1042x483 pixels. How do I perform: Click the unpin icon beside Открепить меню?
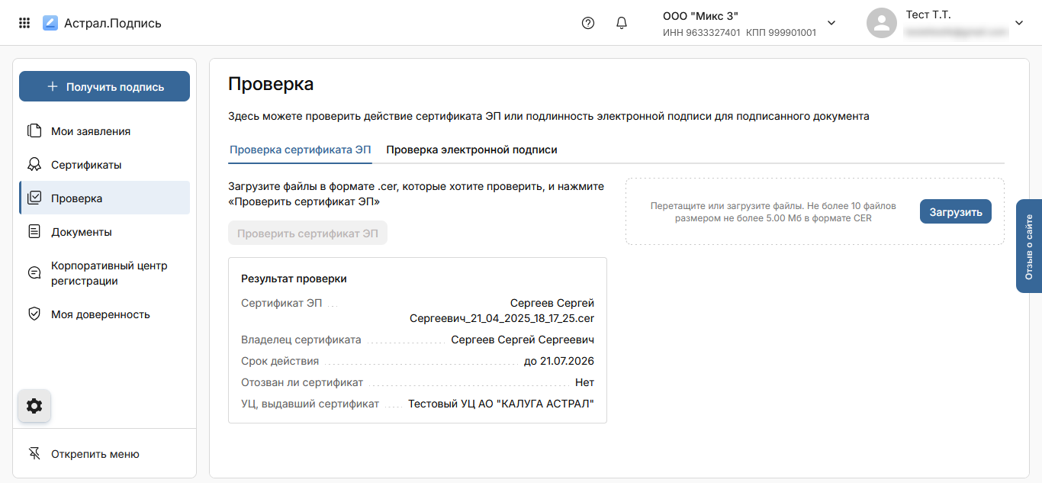click(x=34, y=454)
